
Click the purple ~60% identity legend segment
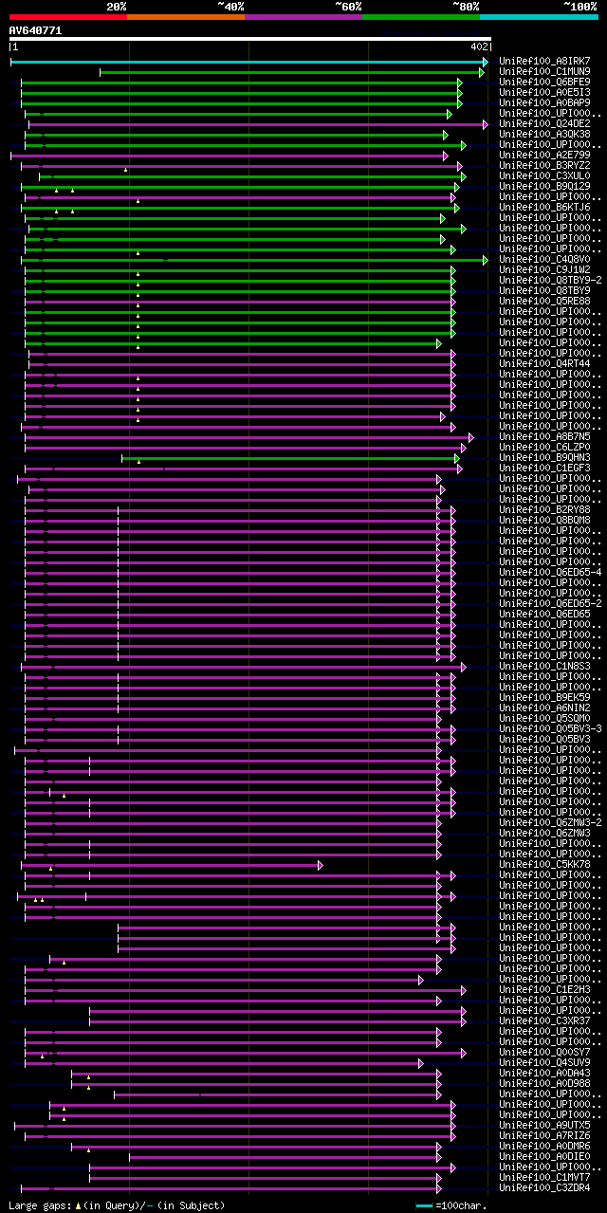[303, 16]
